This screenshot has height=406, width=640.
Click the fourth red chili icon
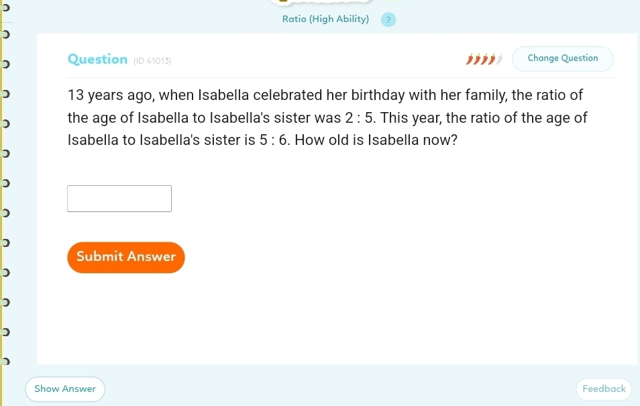[492, 59]
